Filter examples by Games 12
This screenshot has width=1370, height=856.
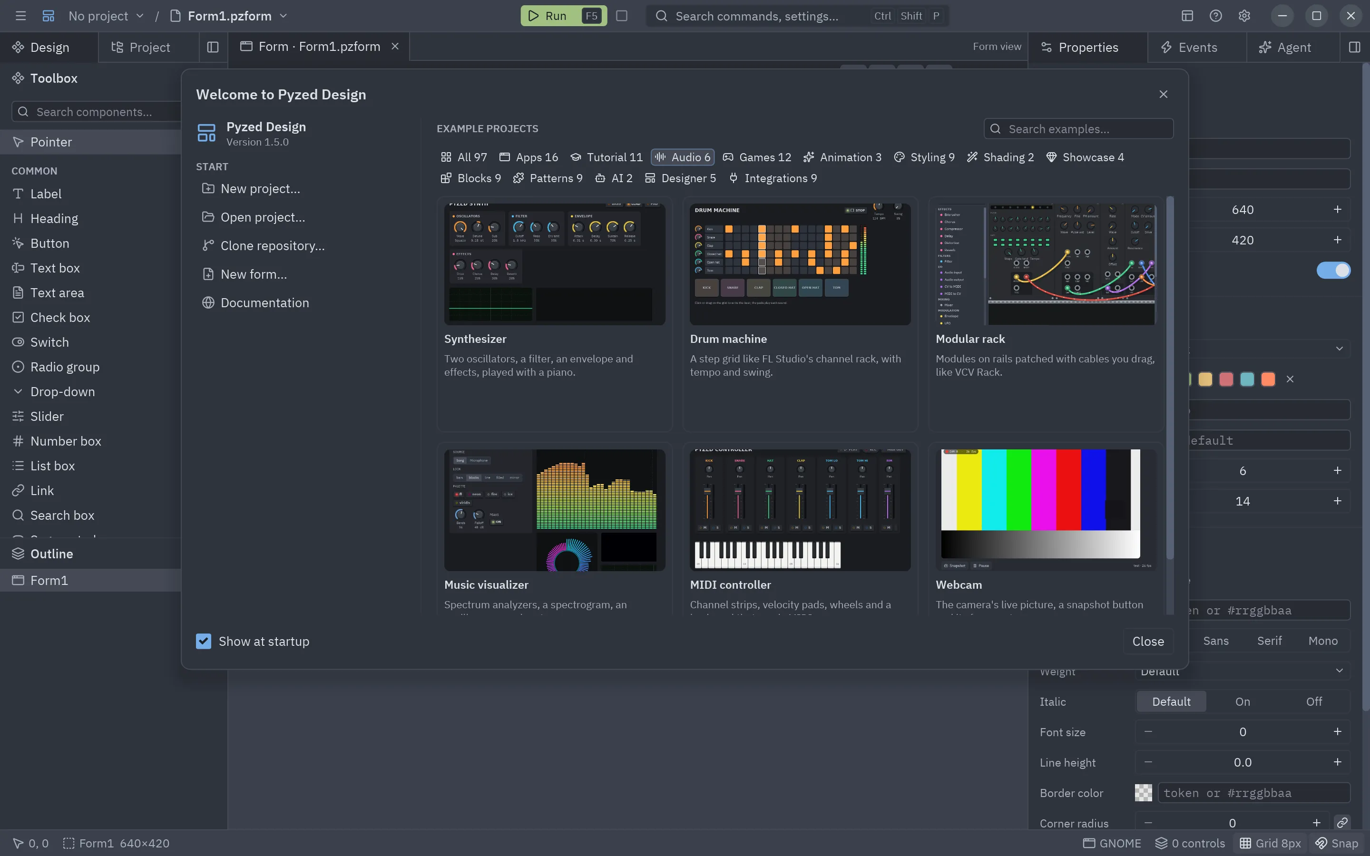click(757, 157)
